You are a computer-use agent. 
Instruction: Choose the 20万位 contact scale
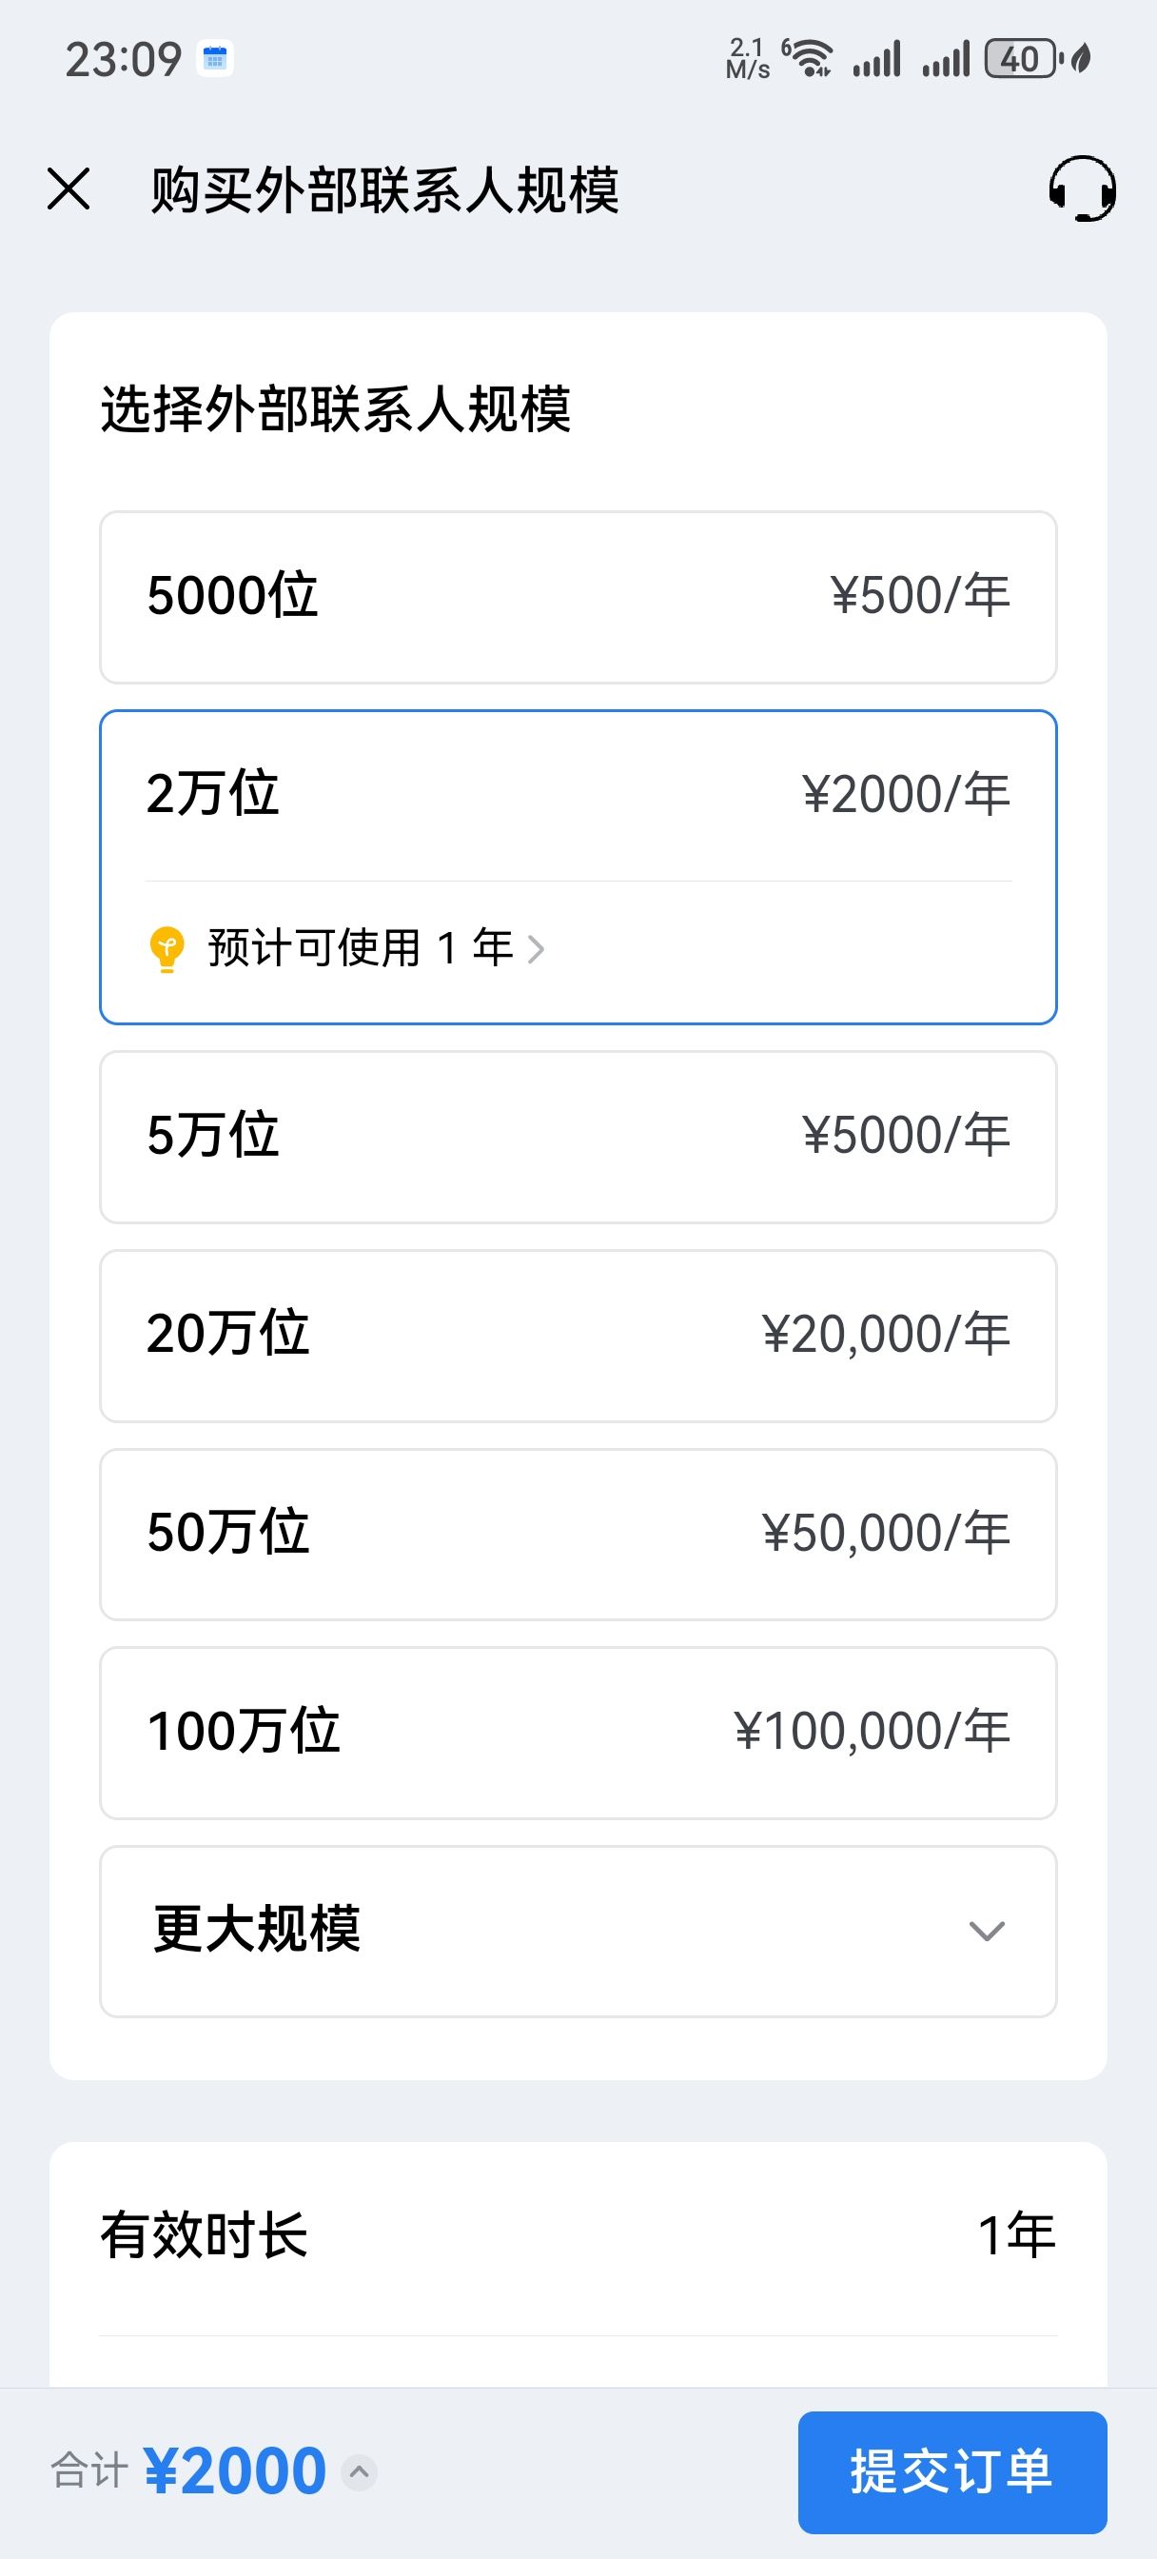578,1335
